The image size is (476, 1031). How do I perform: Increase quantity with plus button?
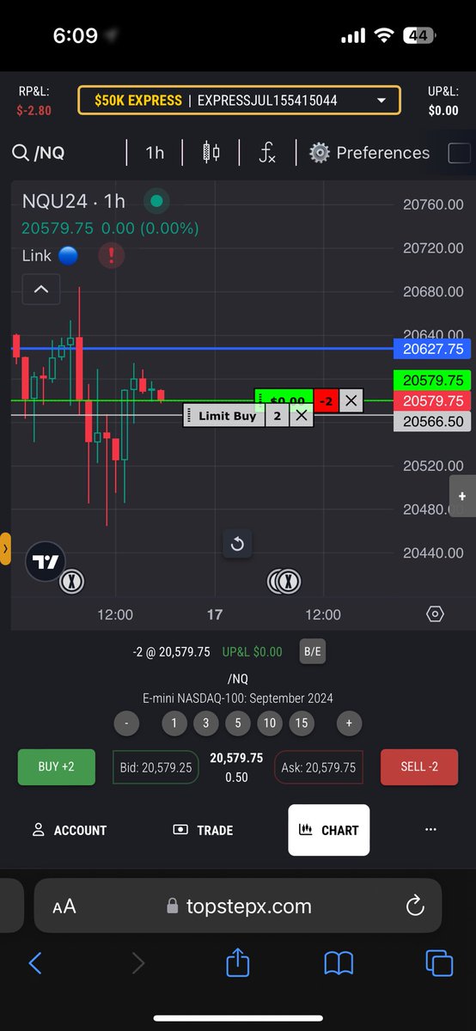349,723
